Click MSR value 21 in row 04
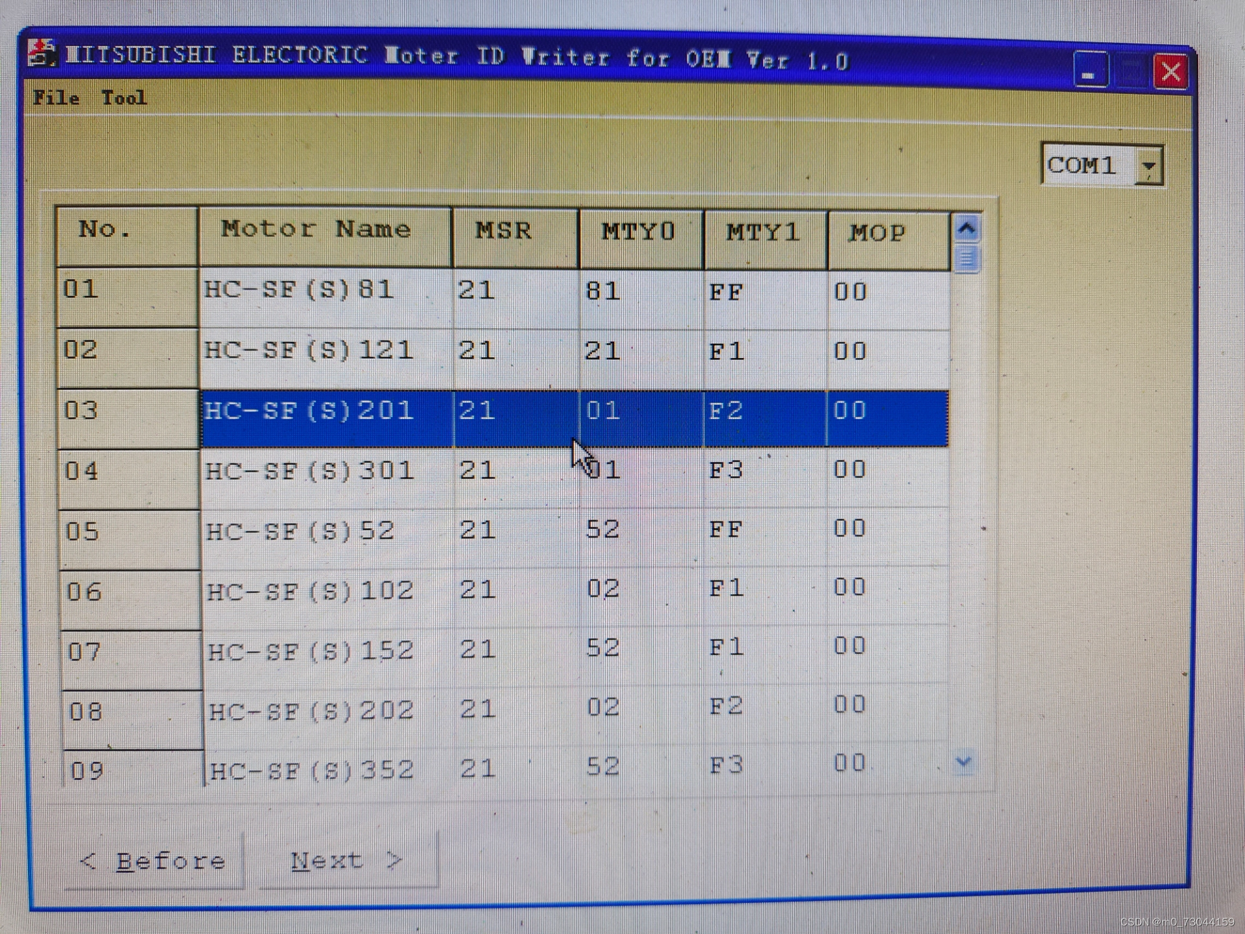Viewport: 1245px width, 934px height. (x=517, y=478)
